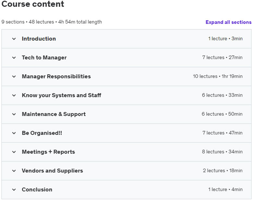Expand the Vendors and Suppliers chevron
This screenshot has width=253, height=201.
point(14,171)
